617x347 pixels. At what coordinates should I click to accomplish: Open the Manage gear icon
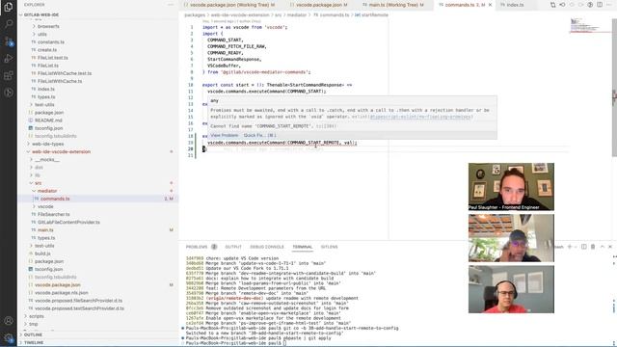[x=9, y=337]
